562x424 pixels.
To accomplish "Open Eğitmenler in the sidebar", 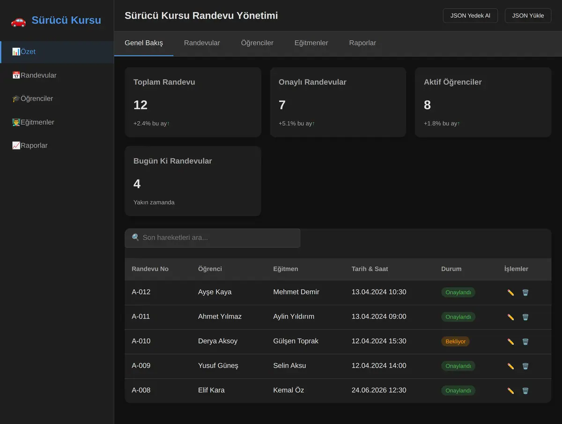I will coord(57,122).
